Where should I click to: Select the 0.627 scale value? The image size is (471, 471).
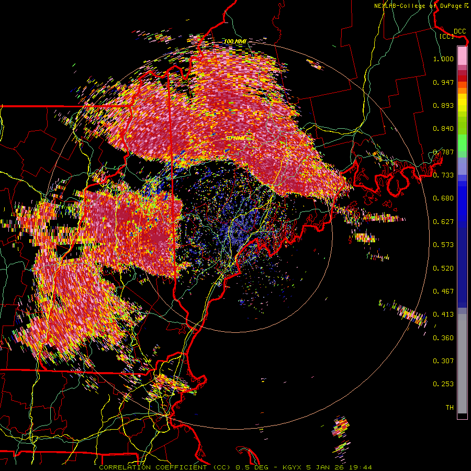point(443,222)
